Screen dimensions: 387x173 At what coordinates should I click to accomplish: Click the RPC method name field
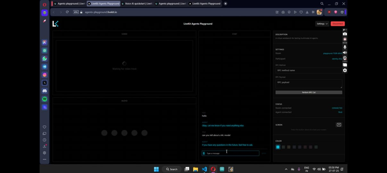coord(309,70)
